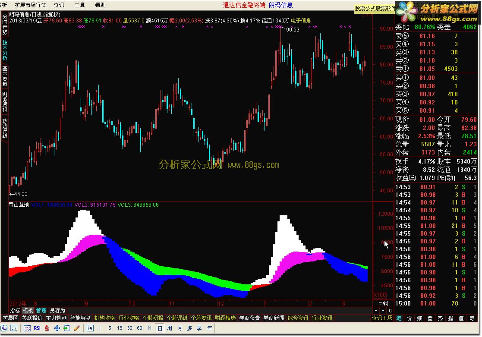The width and height of the screenshot is (482, 337).
Task: Switch to 30-minute period
Action: [x=130, y=328]
